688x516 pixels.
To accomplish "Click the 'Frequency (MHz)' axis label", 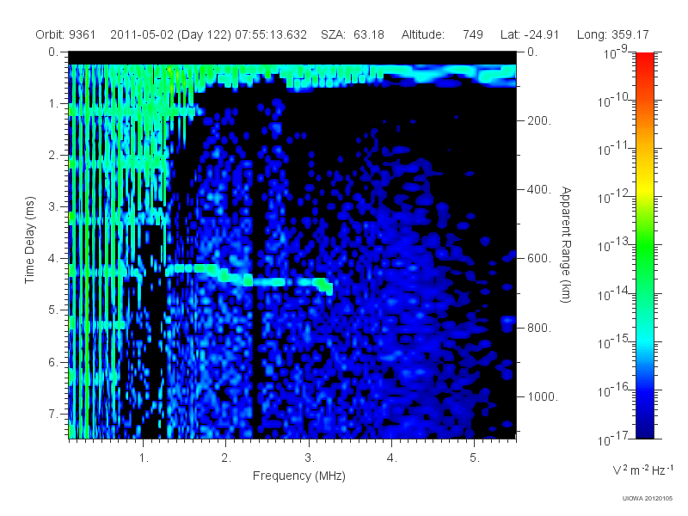I will coord(298,476).
